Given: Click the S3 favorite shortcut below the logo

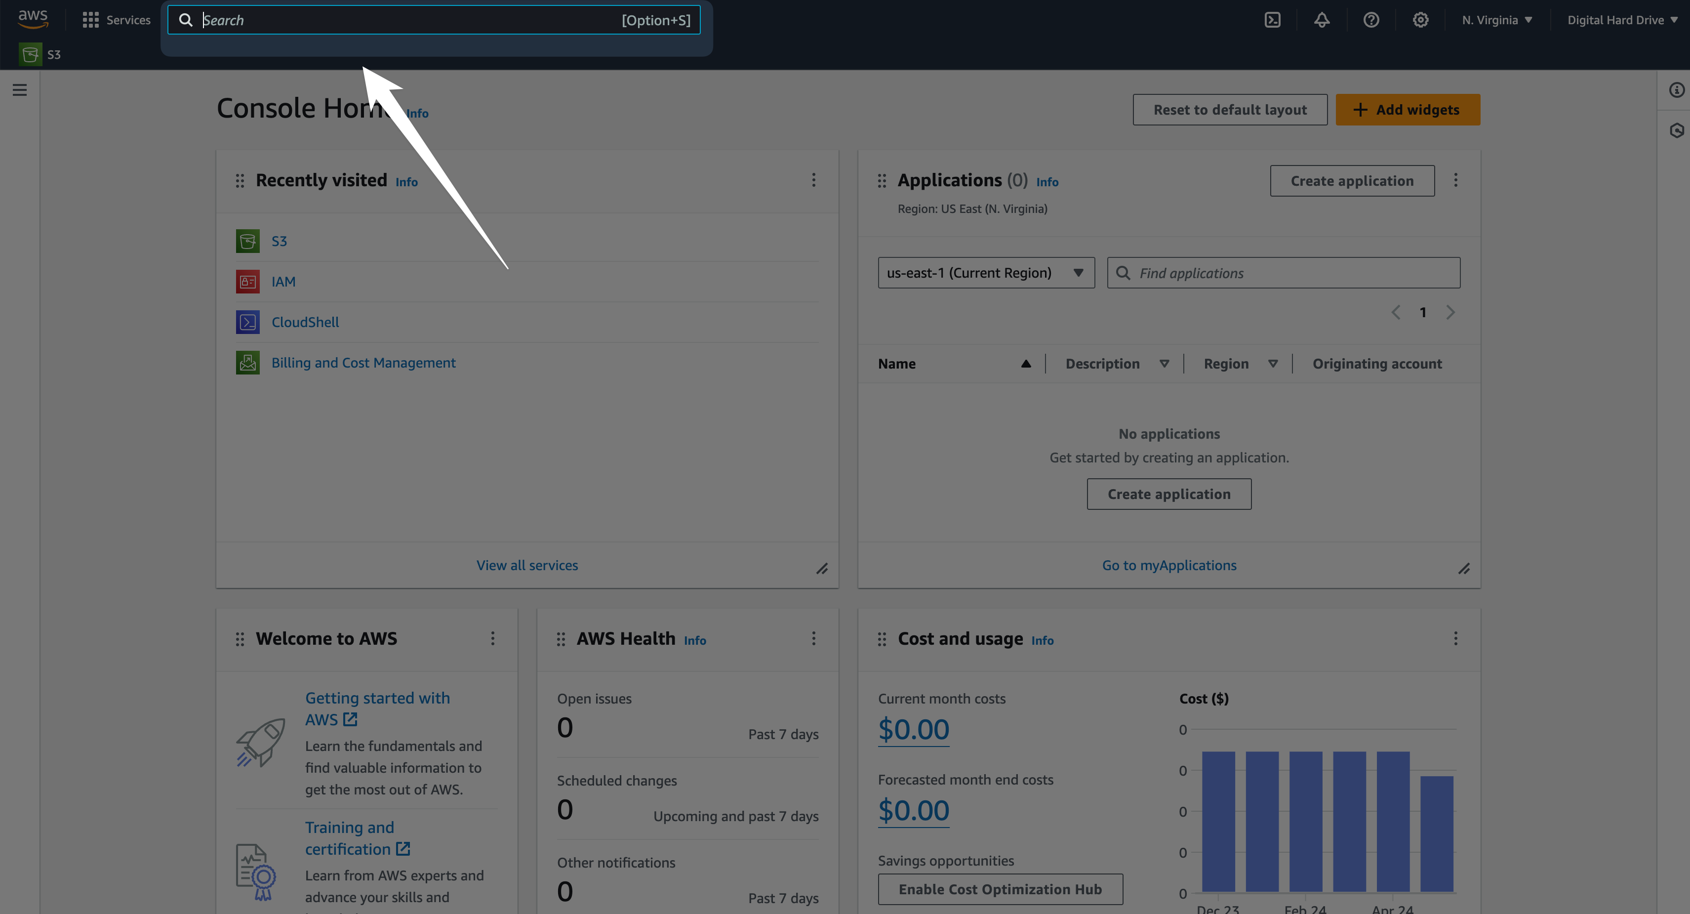Looking at the screenshot, I should [40, 54].
